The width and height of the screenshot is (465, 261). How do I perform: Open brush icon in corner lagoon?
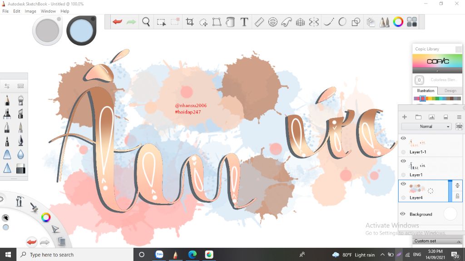(34, 207)
